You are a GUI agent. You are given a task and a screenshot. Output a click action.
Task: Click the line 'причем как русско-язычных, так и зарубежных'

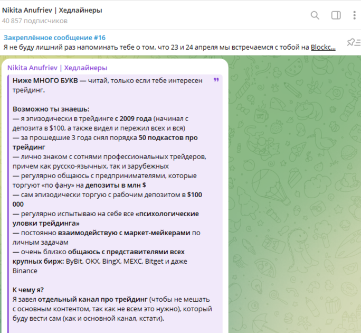pyautogui.click(x=91, y=166)
